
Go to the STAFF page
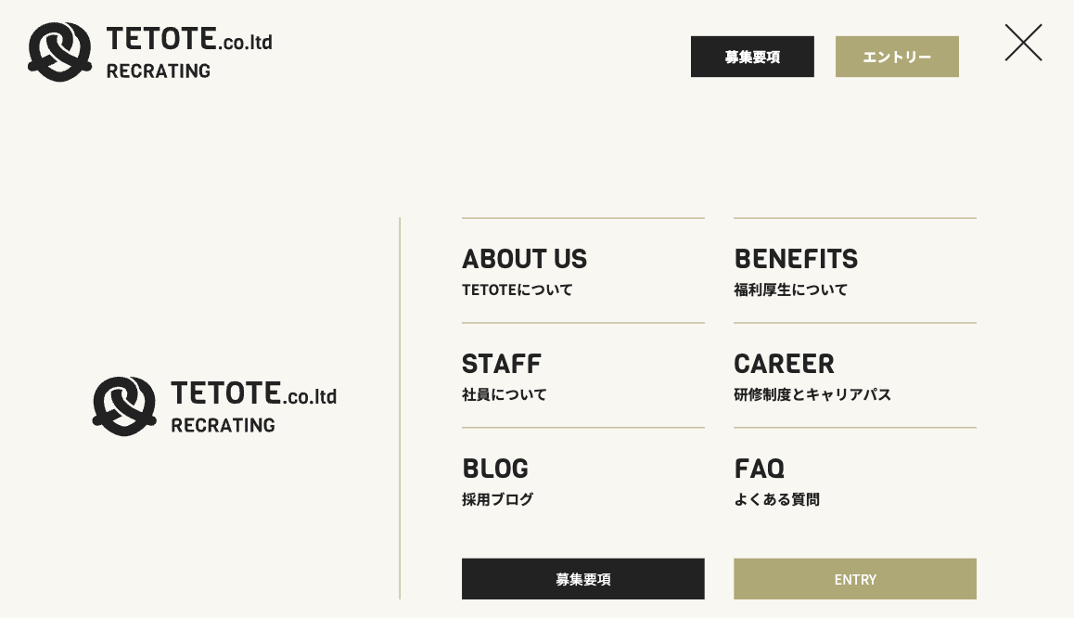click(x=502, y=364)
